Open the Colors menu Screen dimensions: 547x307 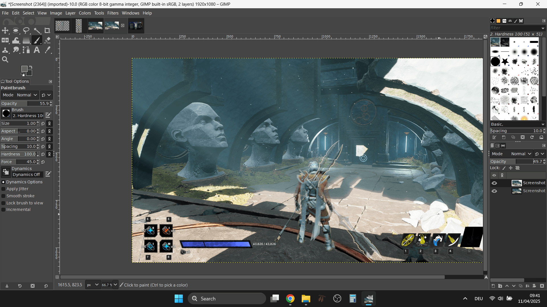(85, 13)
